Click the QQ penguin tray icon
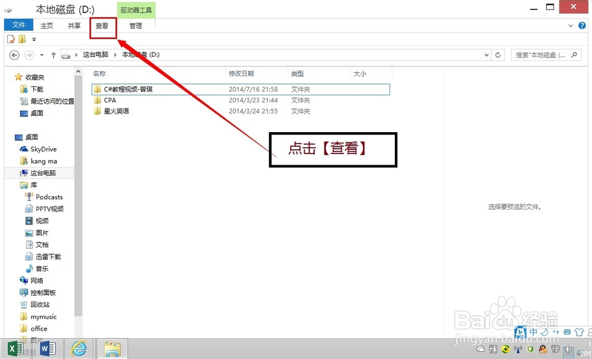Viewport: 592px width, 359px height. (x=542, y=349)
